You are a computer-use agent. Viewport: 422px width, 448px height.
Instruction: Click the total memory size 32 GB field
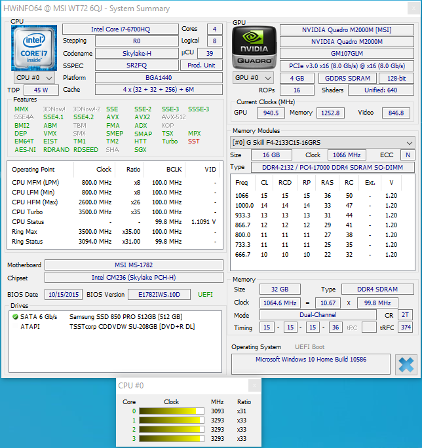280,289
